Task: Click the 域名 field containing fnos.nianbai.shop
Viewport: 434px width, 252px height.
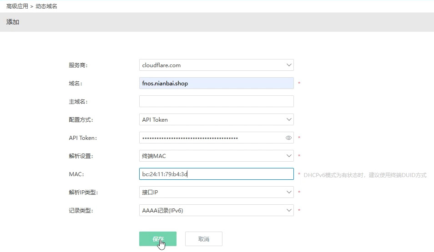Action: pyautogui.click(x=216, y=83)
